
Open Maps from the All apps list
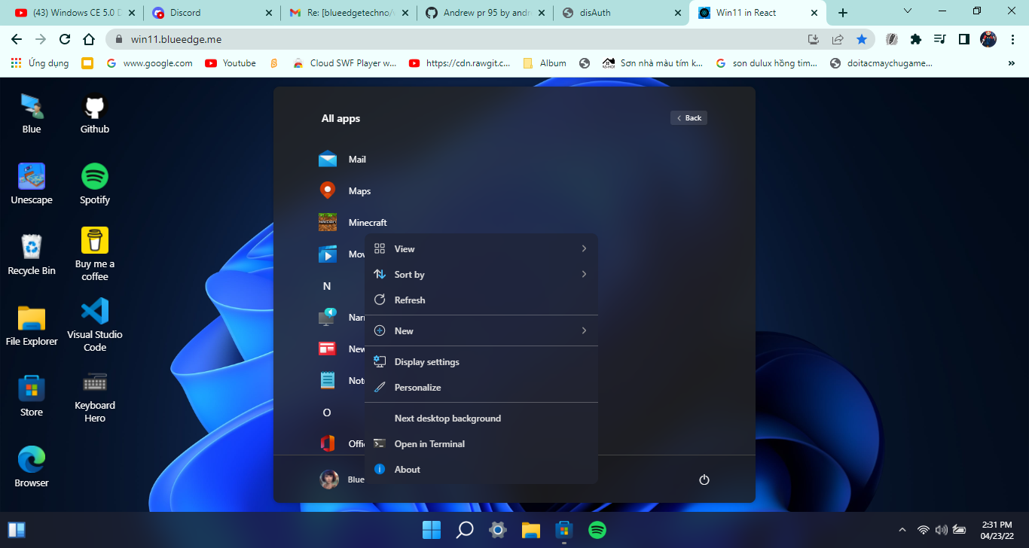click(x=359, y=190)
